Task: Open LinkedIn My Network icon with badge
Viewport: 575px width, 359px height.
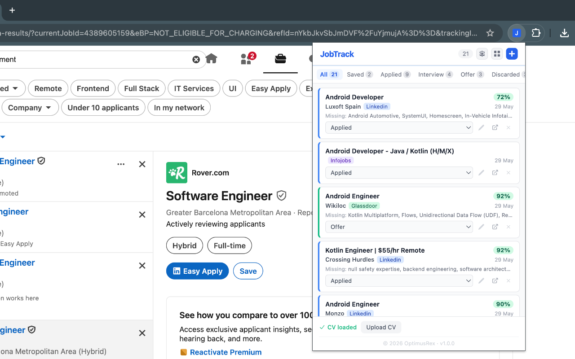Action: 247,58
